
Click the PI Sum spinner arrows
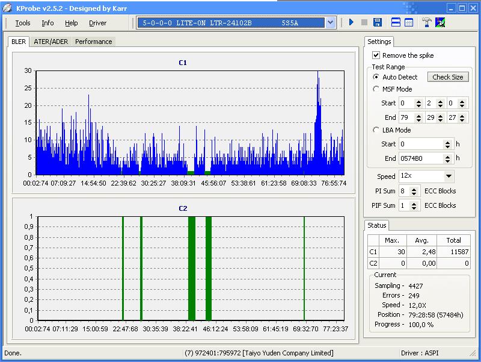415,192
